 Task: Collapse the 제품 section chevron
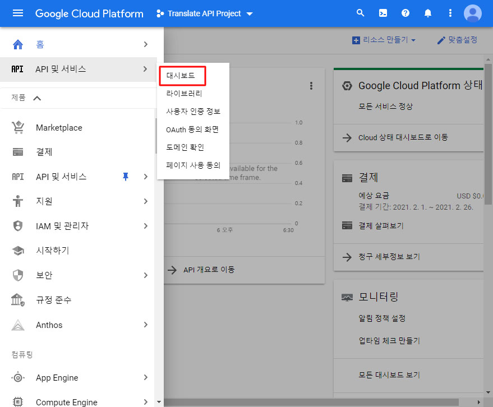37,98
